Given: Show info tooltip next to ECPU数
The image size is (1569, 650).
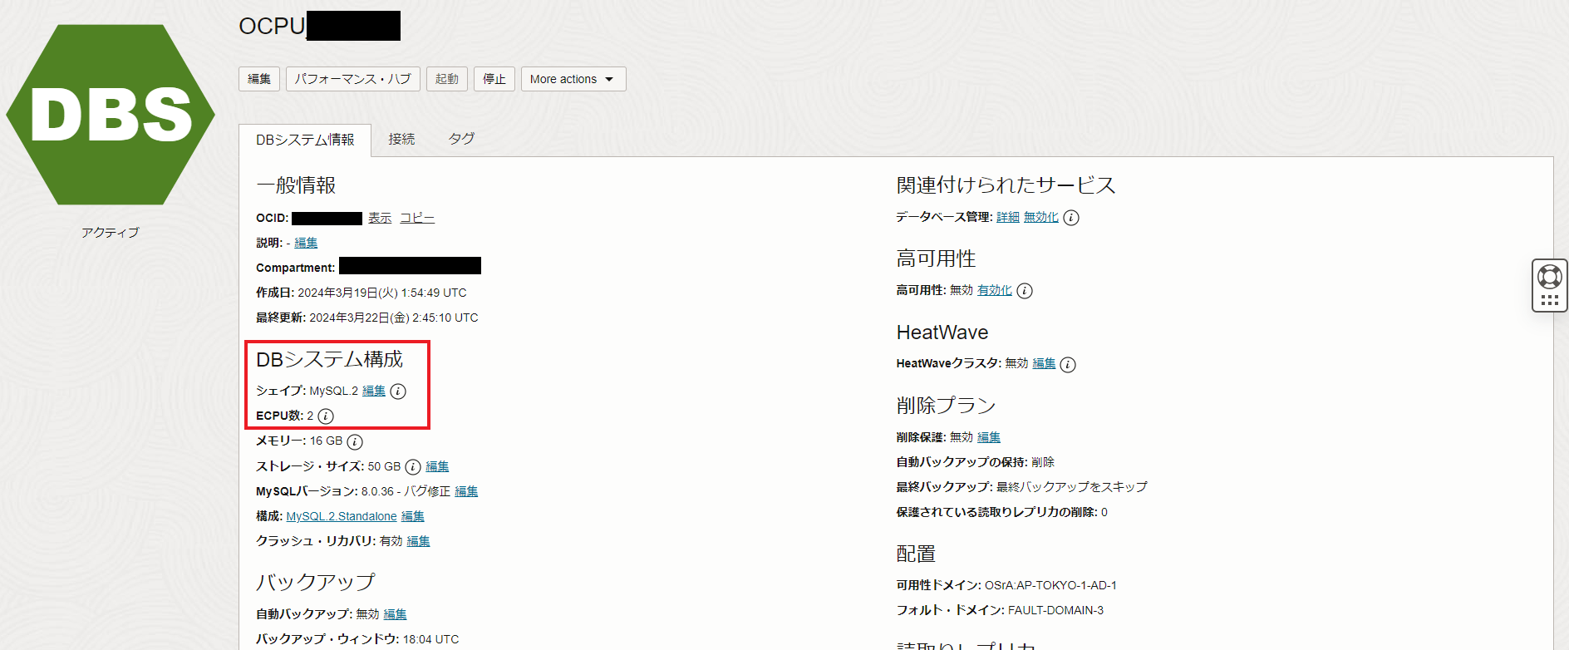Looking at the screenshot, I should (x=326, y=416).
